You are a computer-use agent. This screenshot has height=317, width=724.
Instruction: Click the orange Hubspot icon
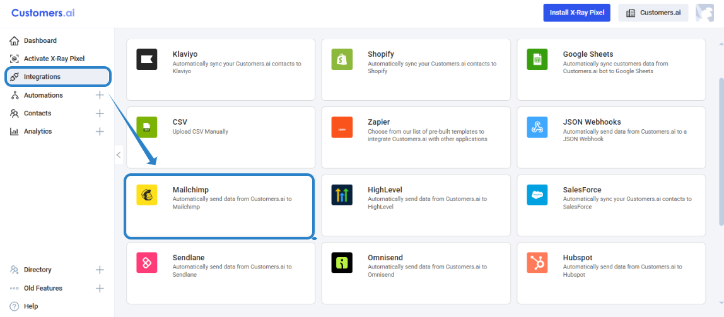(x=537, y=263)
